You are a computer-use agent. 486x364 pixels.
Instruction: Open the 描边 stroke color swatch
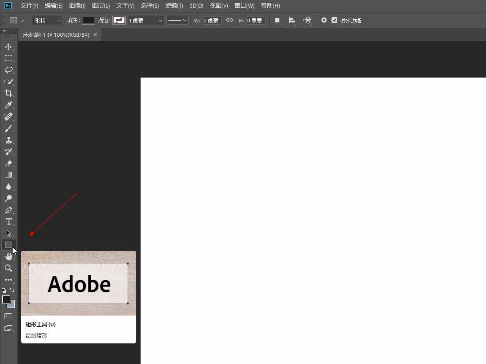pos(119,21)
